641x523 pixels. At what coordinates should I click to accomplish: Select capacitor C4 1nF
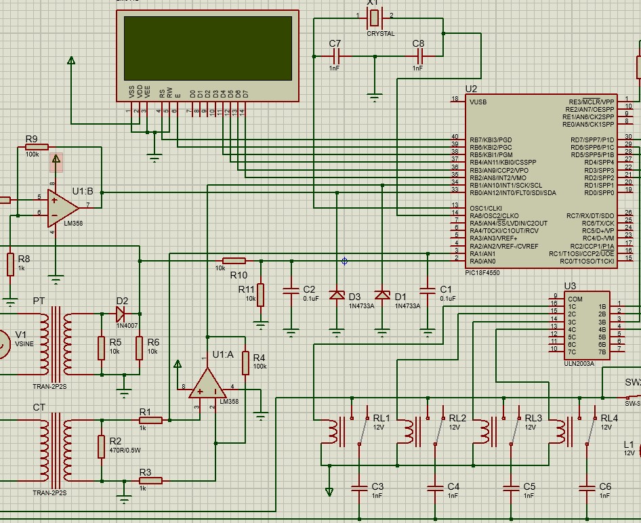[x=436, y=488]
